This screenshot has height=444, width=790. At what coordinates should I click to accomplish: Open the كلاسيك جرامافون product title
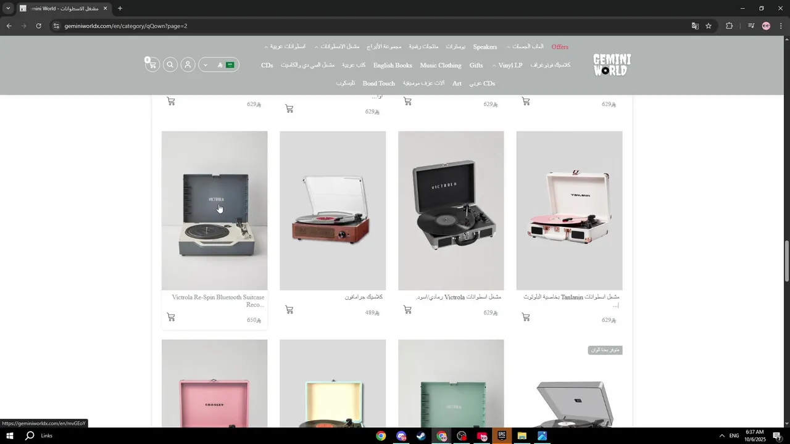pyautogui.click(x=364, y=297)
